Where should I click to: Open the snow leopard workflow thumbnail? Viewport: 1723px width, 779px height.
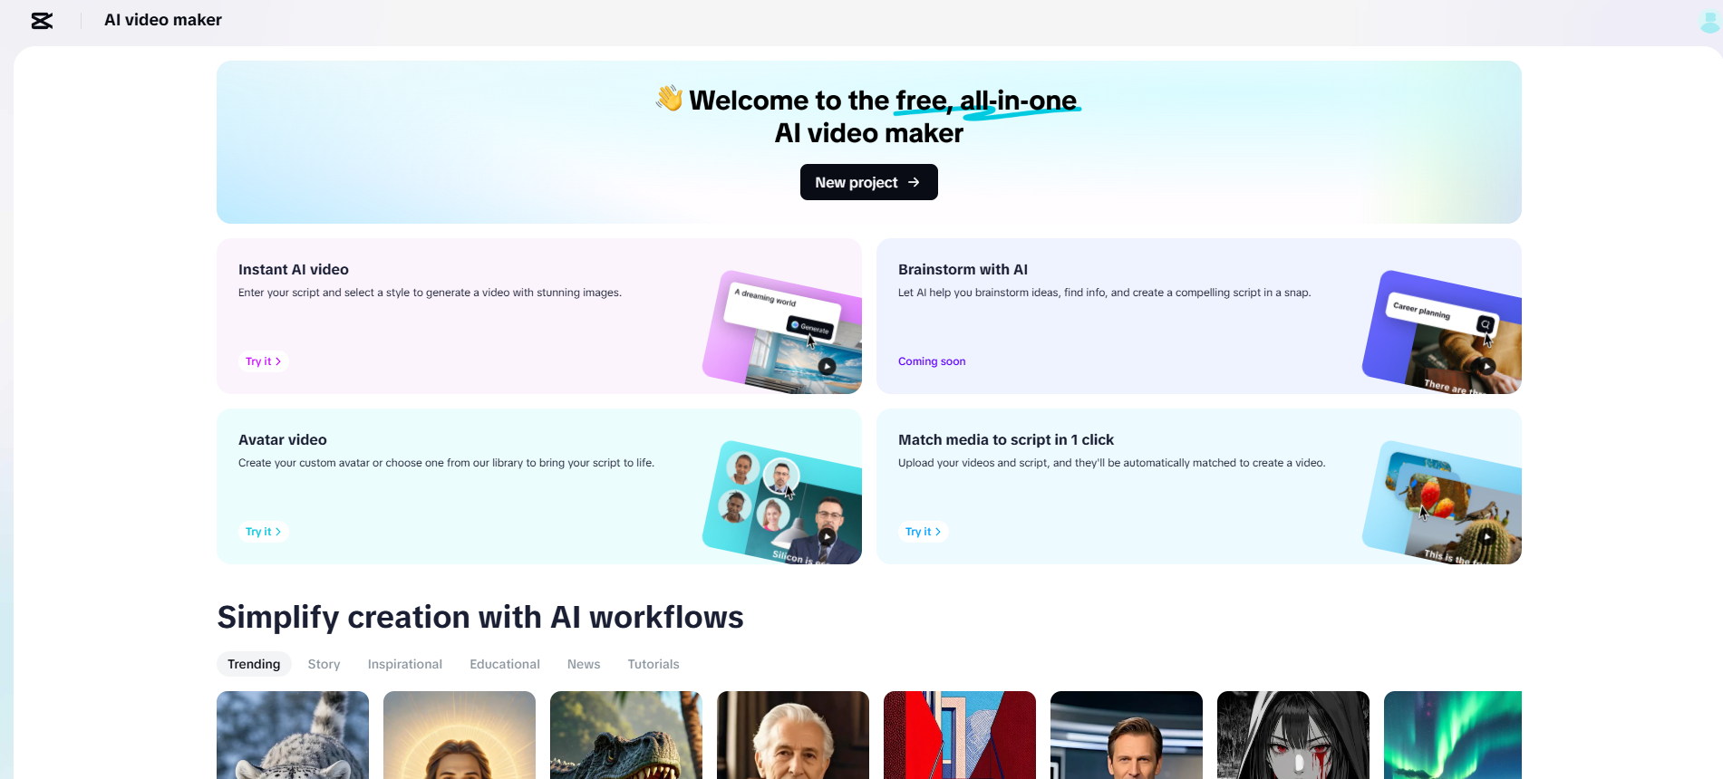coord(293,735)
